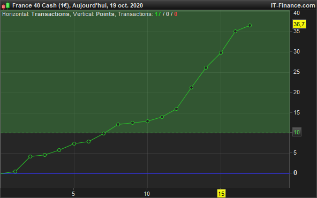317x198 pixels.
Task: Select the data point at transaction 2
Action: pyautogui.click(x=31, y=156)
